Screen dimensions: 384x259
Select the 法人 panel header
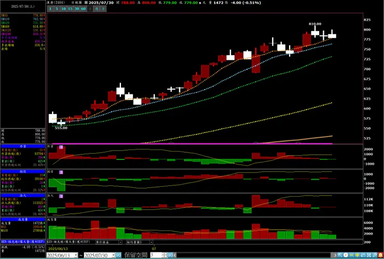[x=23, y=196]
